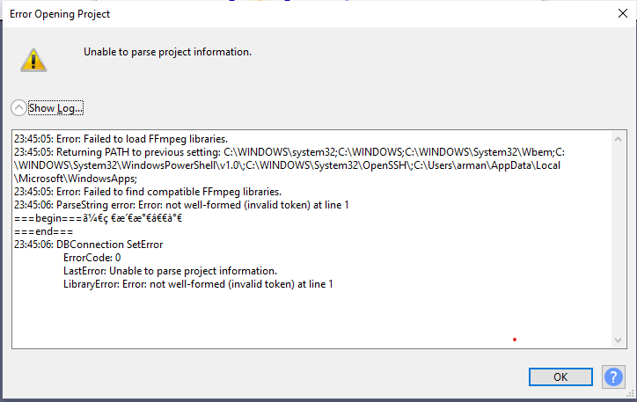Click the ParseString error log line
This screenshot has height=402, width=637.
click(x=181, y=205)
